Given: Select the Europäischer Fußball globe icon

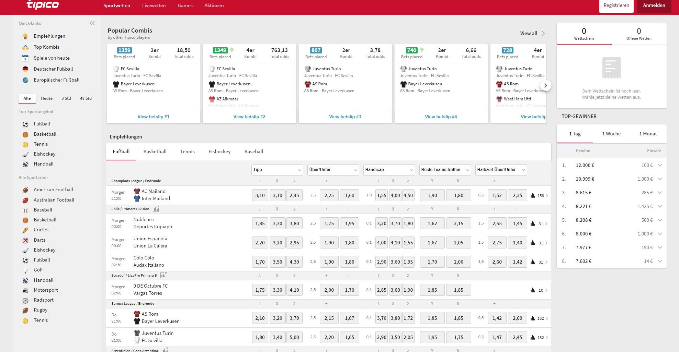Looking at the screenshot, I should pos(25,80).
